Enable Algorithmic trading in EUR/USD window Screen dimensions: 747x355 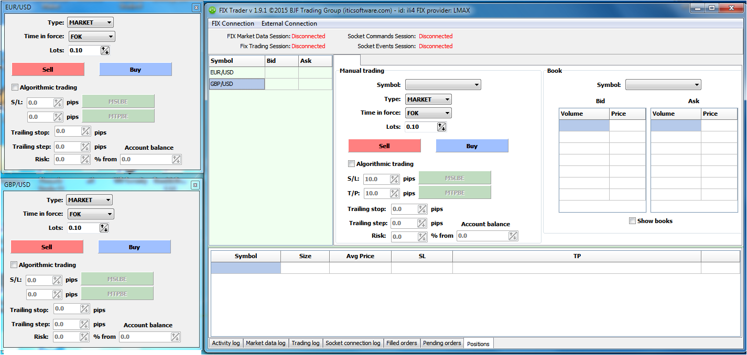(x=15, y=87)
